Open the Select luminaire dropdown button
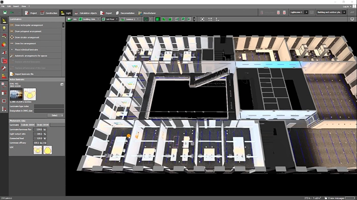357x200 pixels. (x=55, y=116)
